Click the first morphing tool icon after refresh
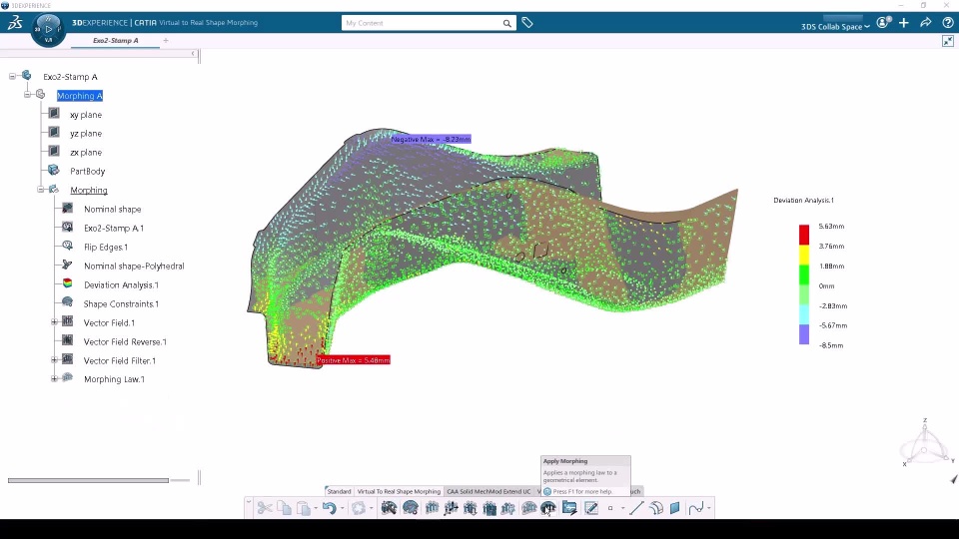959x539 pixels. pyautogui.click(x=389, y=508)
